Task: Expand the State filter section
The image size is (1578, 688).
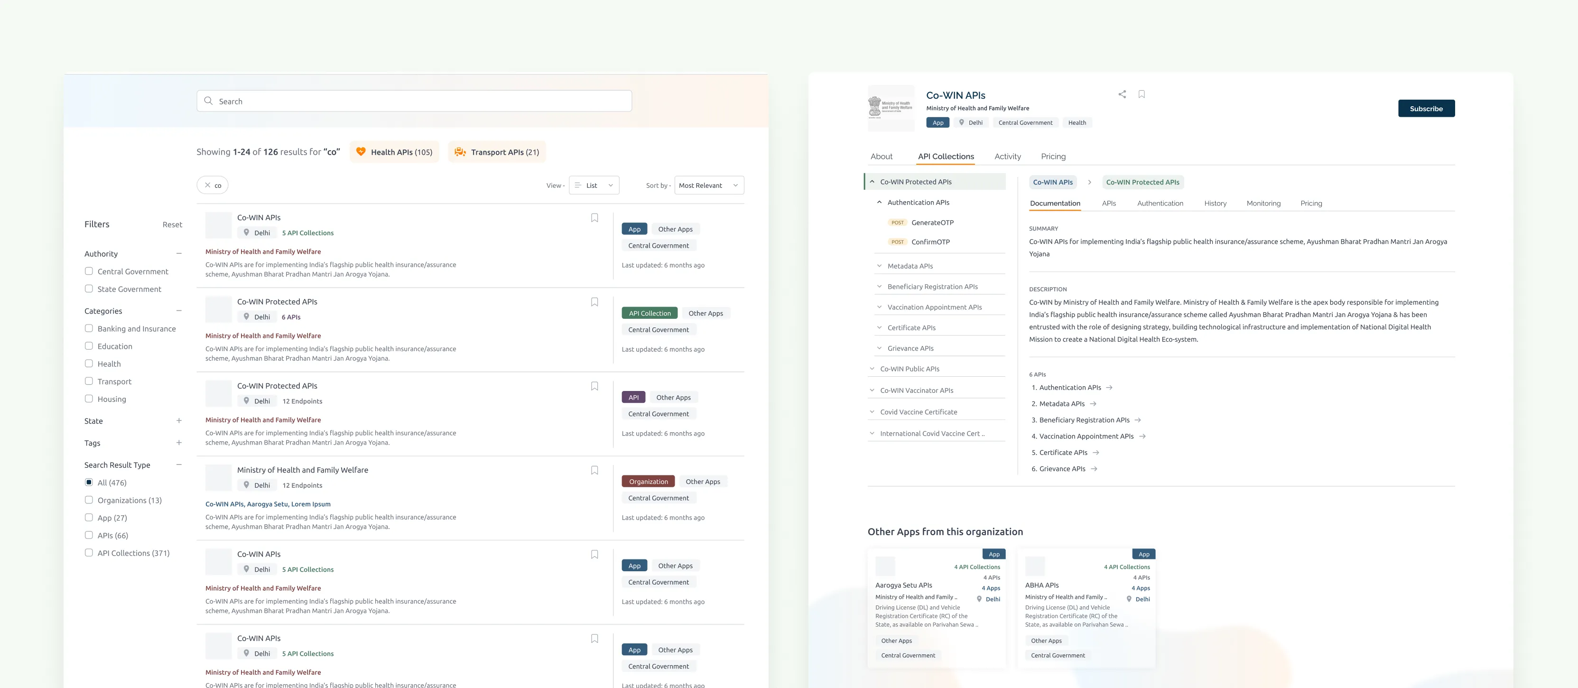Action: tap(179, 421)
